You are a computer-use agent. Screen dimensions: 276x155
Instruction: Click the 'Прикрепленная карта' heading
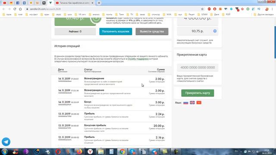click(191, 55)
